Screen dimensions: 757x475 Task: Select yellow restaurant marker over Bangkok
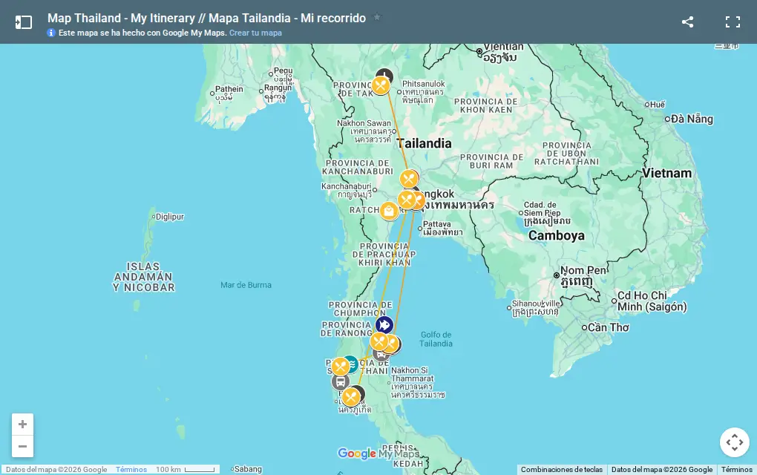click(x=407, y=200)
